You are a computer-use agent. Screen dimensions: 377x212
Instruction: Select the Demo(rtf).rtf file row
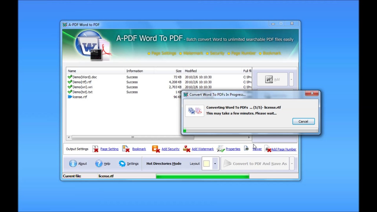159,82
